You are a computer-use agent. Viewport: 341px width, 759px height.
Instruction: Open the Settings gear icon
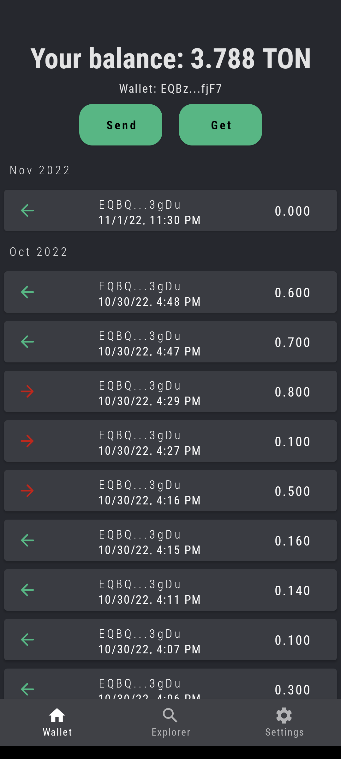click(x=284, y=715)
